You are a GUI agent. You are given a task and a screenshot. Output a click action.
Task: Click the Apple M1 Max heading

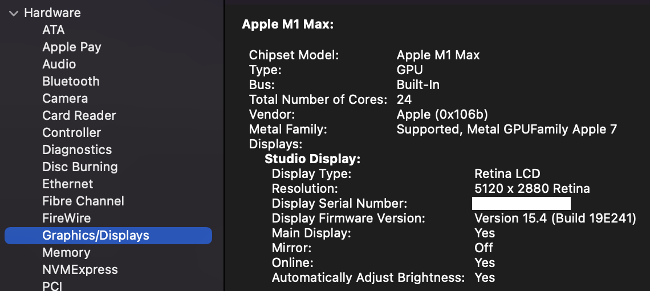tap(287, 25)
